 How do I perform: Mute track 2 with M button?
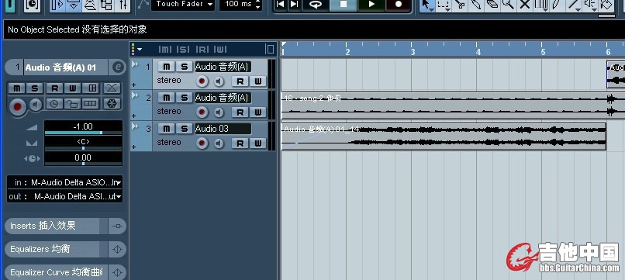pyautogui.click(x=166, y=98)
